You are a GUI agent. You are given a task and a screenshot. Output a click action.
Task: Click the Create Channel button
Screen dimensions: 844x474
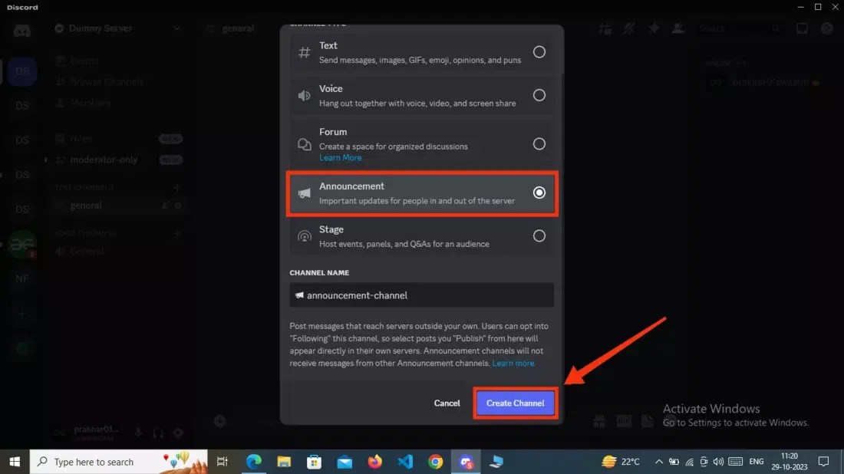515,402
